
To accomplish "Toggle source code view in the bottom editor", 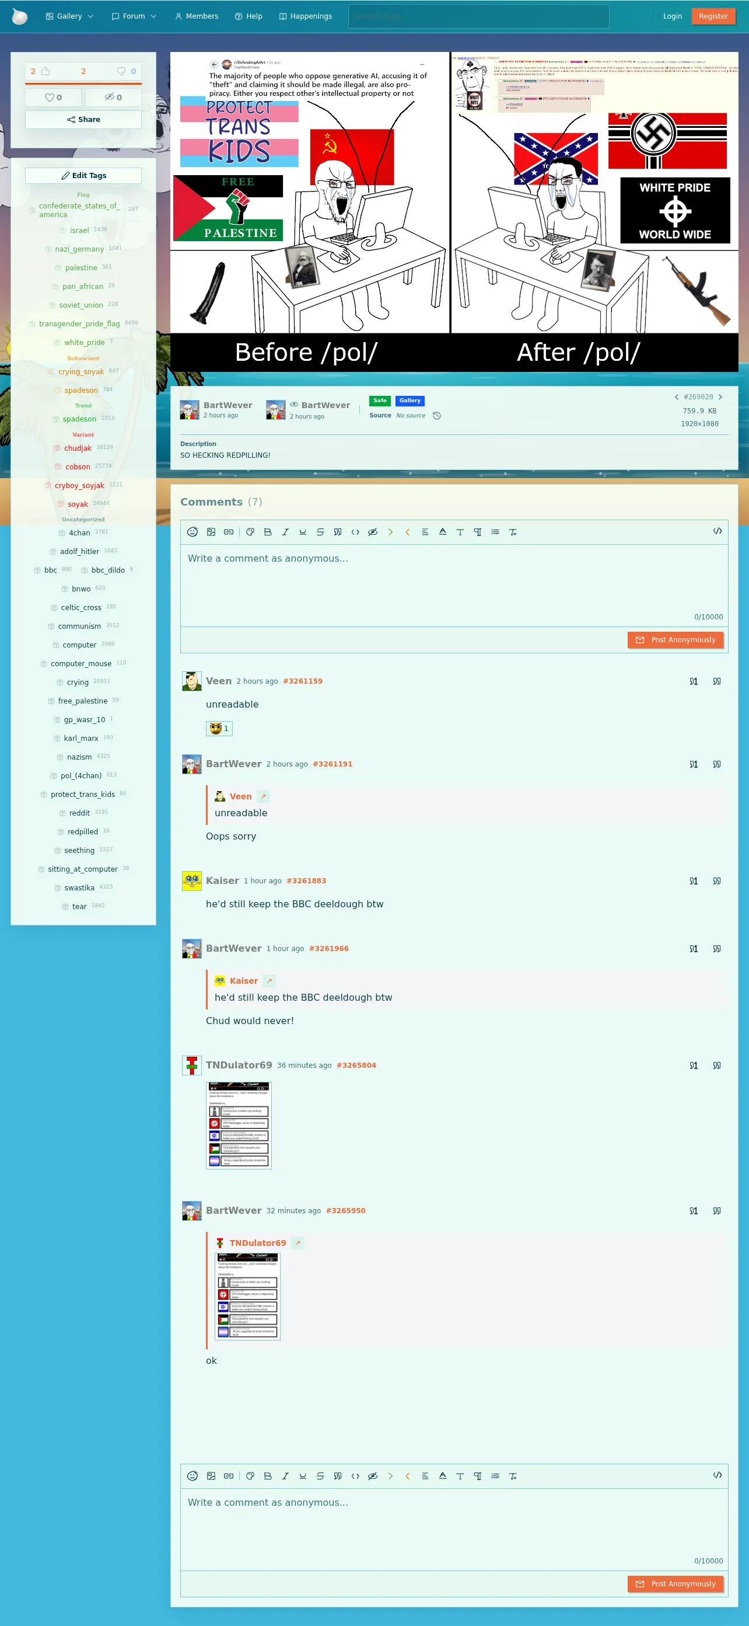I will coord(717,1475).
